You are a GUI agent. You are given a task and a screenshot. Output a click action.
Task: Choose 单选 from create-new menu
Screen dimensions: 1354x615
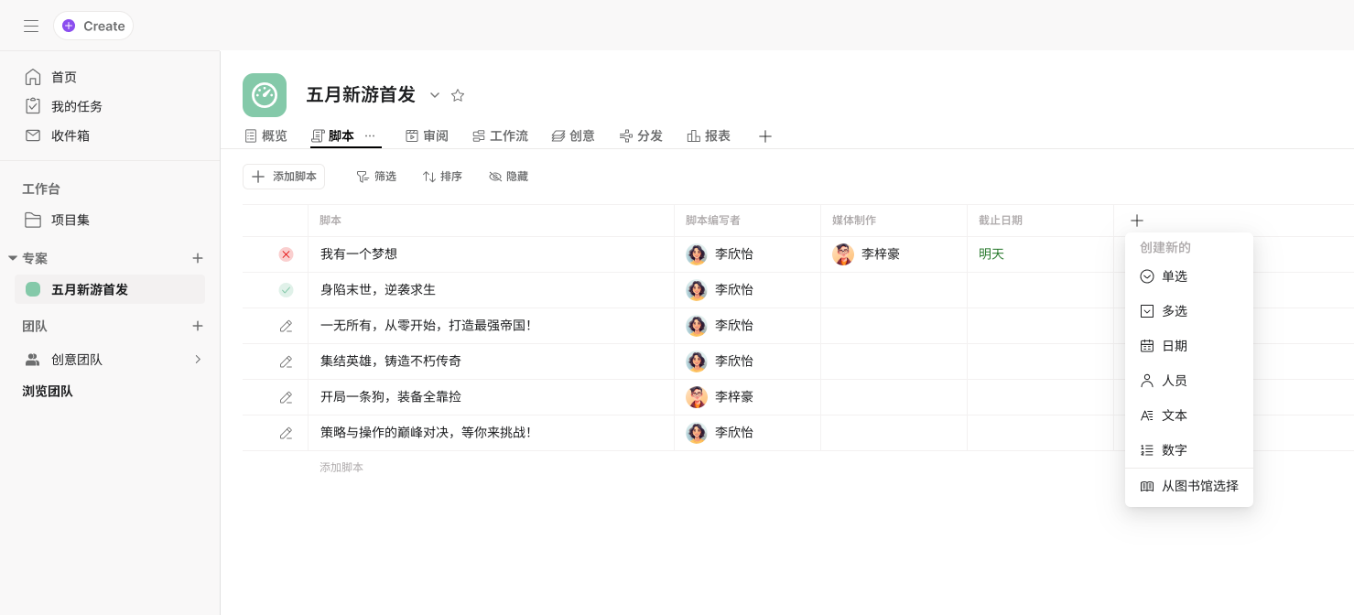pos(1174,276)
